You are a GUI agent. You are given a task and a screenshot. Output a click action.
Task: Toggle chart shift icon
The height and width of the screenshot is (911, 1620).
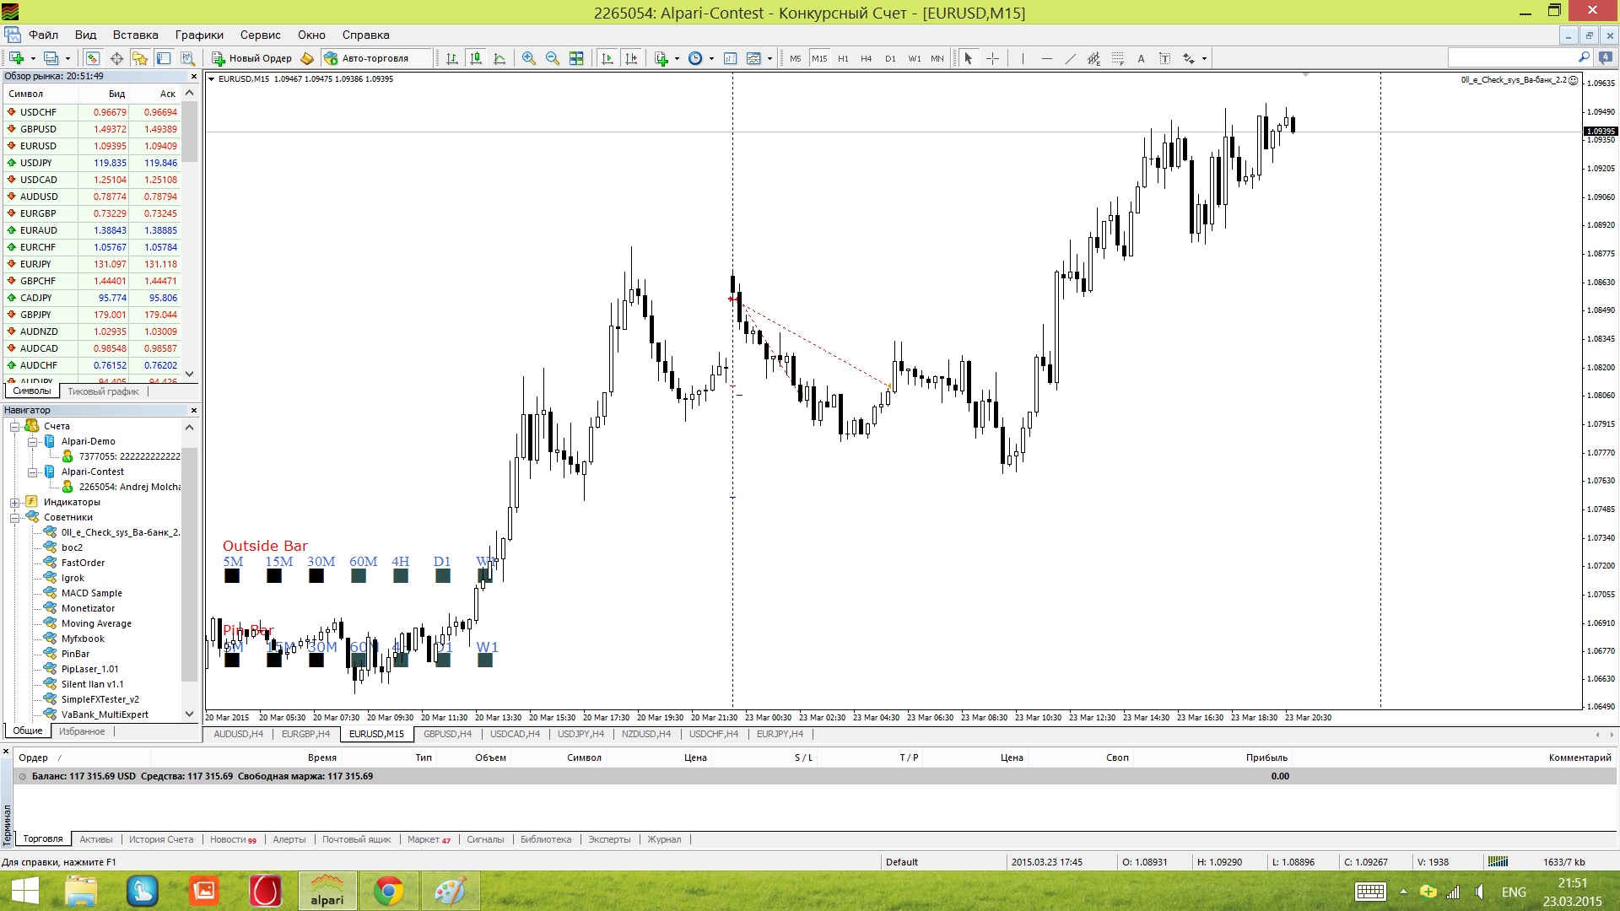click(630, 58)
